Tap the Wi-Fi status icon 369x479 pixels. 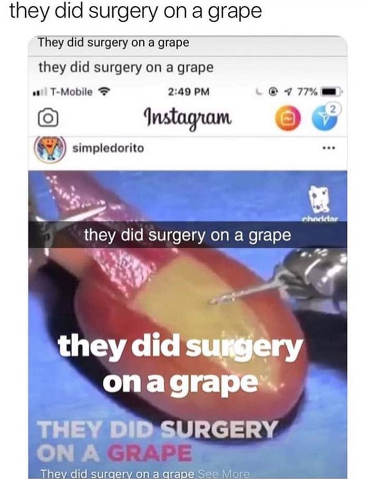tap(104, 91)
